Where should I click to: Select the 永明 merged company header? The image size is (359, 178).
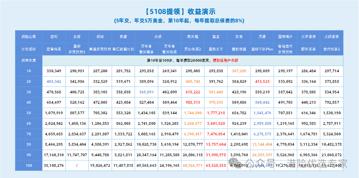click(x=158, y=37)
